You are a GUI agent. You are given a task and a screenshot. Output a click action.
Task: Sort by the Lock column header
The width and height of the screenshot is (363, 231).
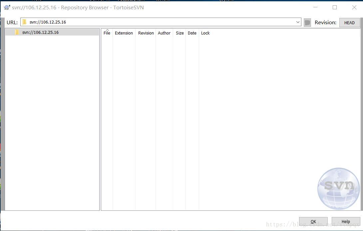click(x=205, y=33)
